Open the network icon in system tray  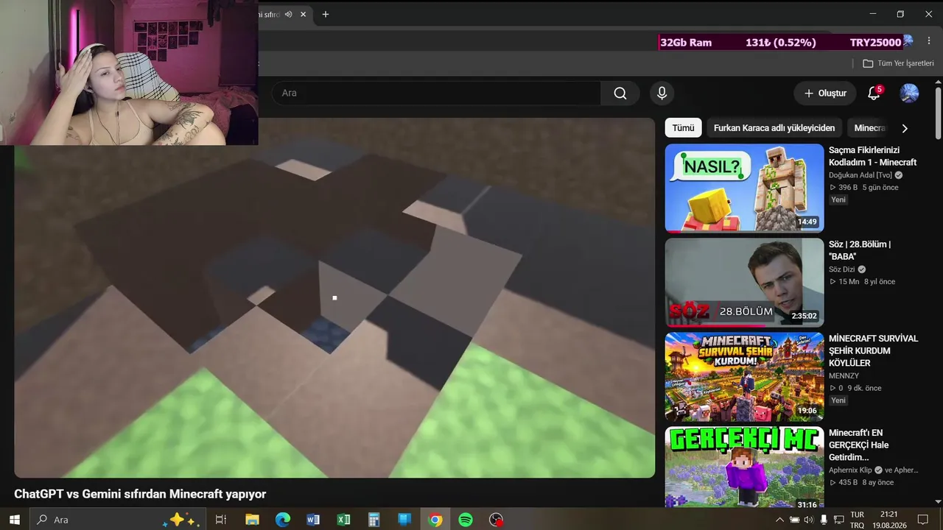839,520
